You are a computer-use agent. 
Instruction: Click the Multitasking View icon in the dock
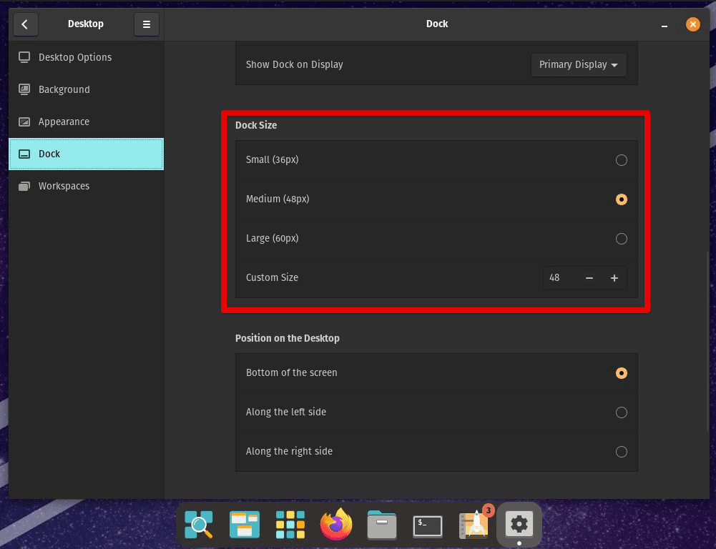(x=244, y=524)
